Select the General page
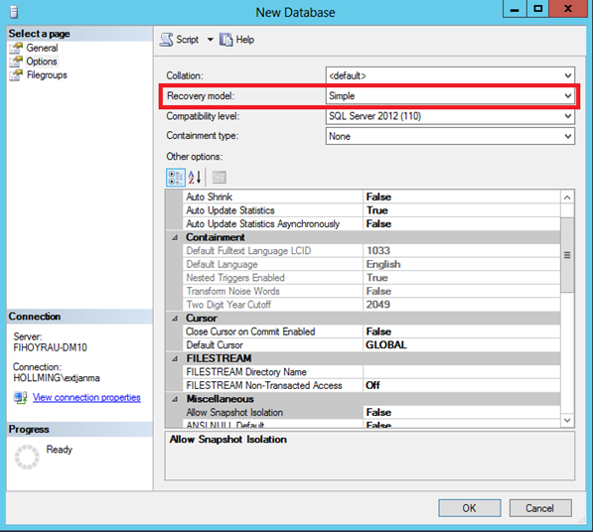Image resolution: width=593 pixels, height=532 pixels. (x=42, y=48)
